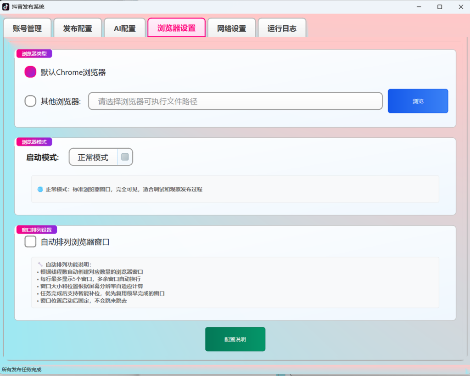Open the 运行日志 tab
470x376 pixels.
coord(282,28)
